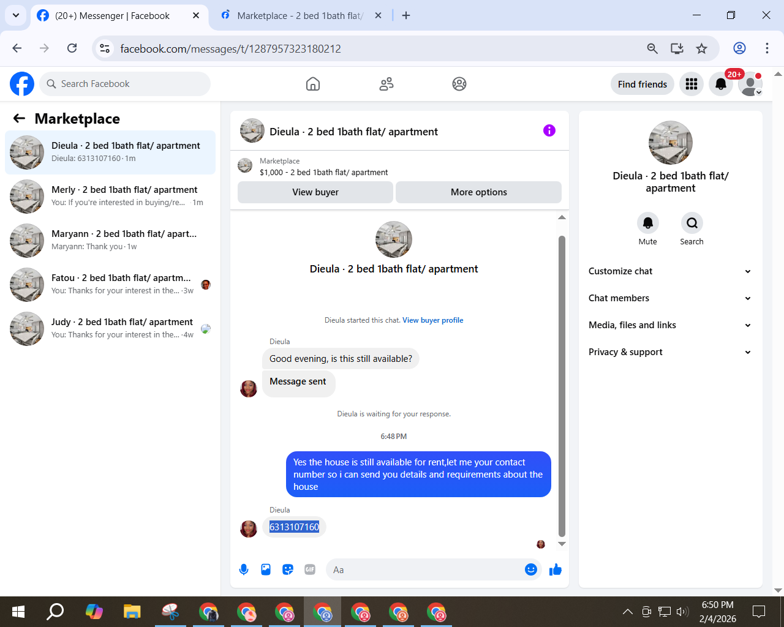Open the Fatou conversation
The width and height of the screenshot is (784, 627).
click(x=110, y=284)
